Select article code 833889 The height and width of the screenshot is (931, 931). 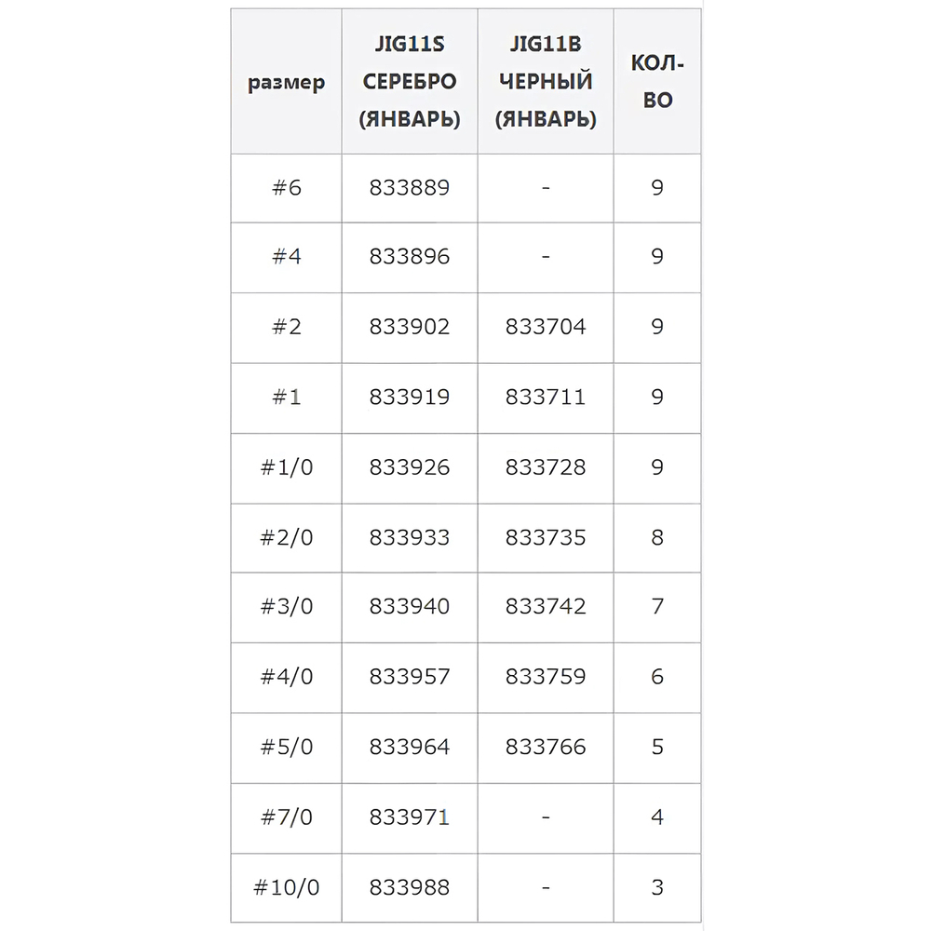(410, 187)
